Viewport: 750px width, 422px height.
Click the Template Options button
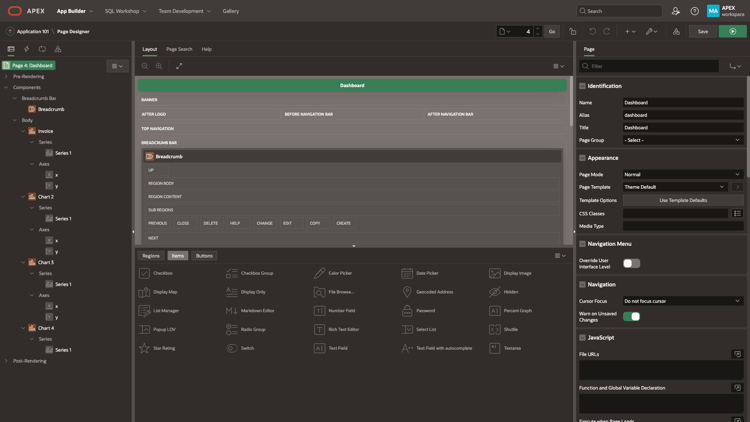(682, 200)
